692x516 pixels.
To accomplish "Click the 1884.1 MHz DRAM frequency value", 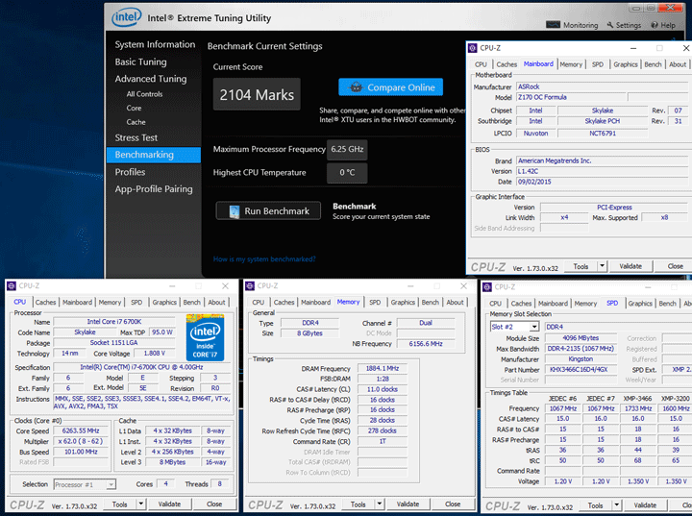I will tap(383, 368).
